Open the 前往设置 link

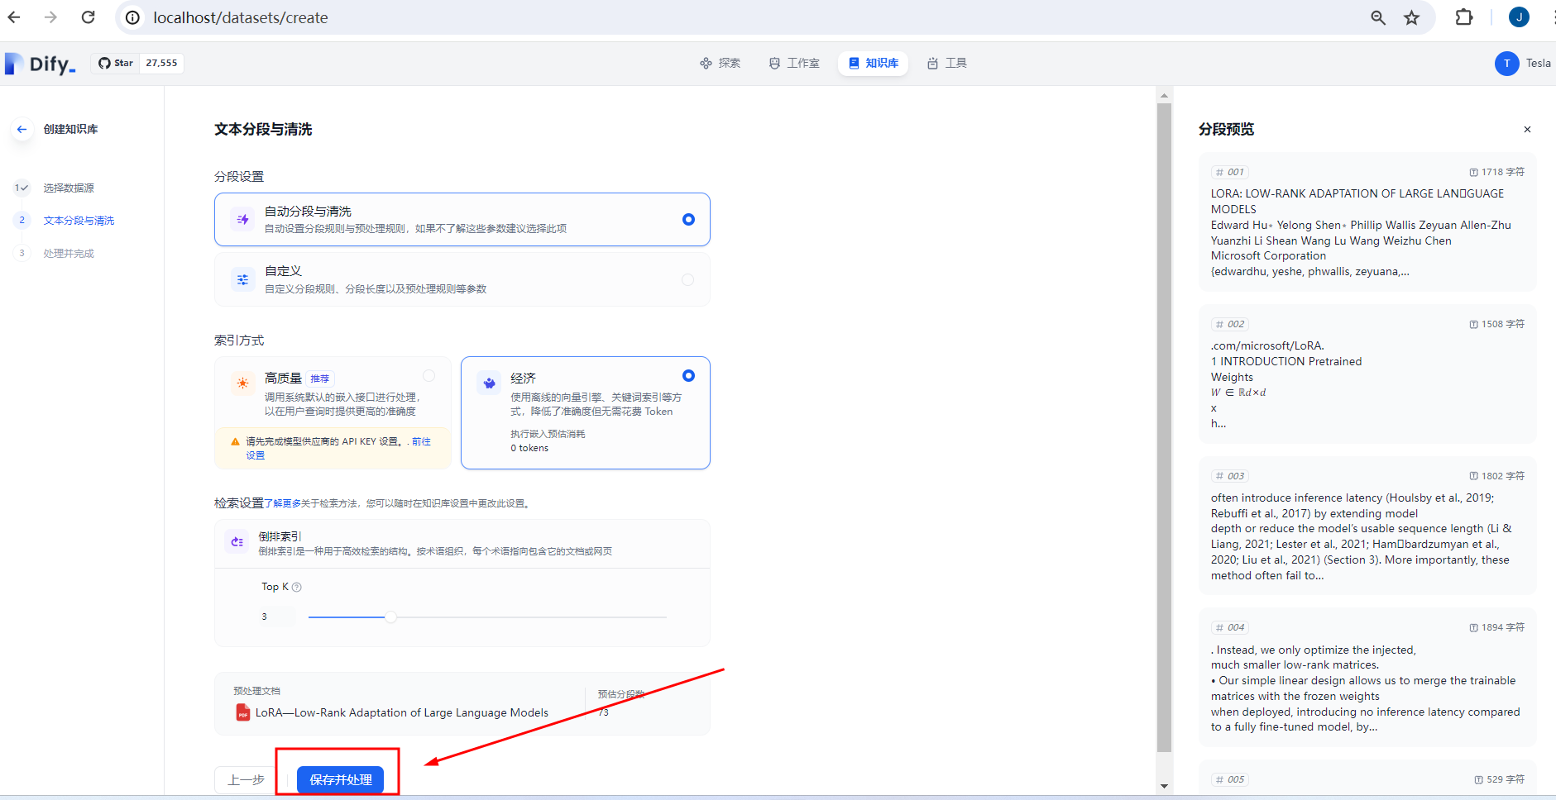click(x=421, y=442)
